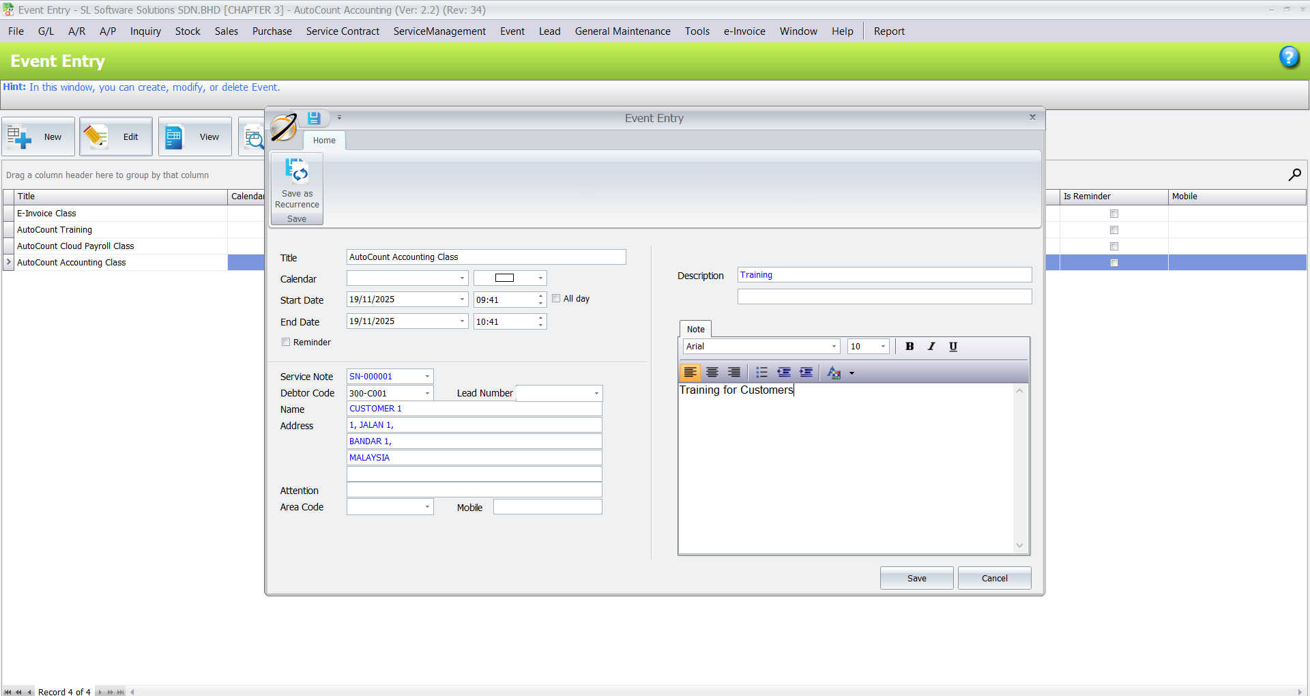Open the Start Date calendar dropdown
This screenshot has width=1310, height=696.
pyautogui.click(x=463, y=300)
